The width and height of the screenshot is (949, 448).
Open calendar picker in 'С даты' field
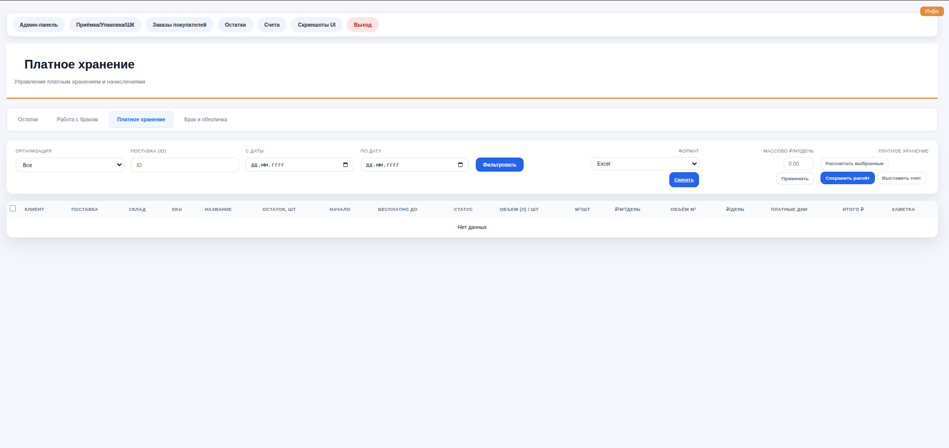(345, 165)
